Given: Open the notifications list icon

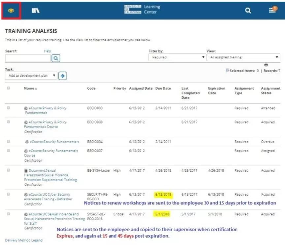Looking at the screenshot, I should 272,10.
